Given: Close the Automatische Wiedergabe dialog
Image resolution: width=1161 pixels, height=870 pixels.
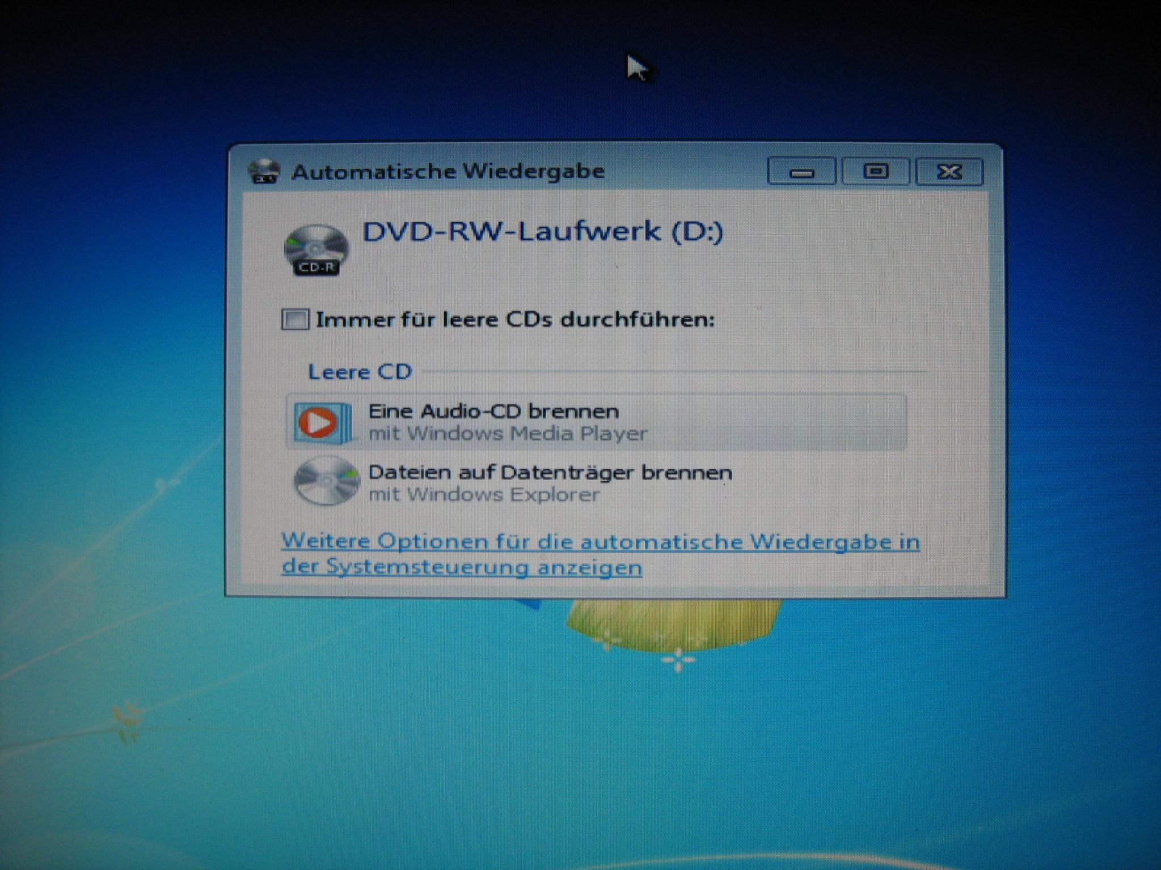Looking at the screenshot, I should (x=949, y=172).
